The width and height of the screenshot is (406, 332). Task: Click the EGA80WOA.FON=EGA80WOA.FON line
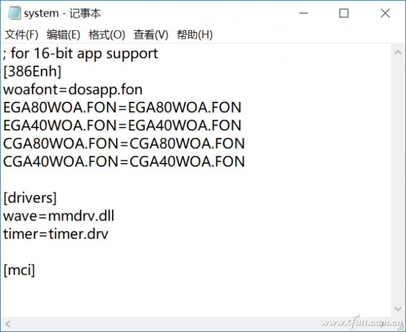[x=122, y=107]
